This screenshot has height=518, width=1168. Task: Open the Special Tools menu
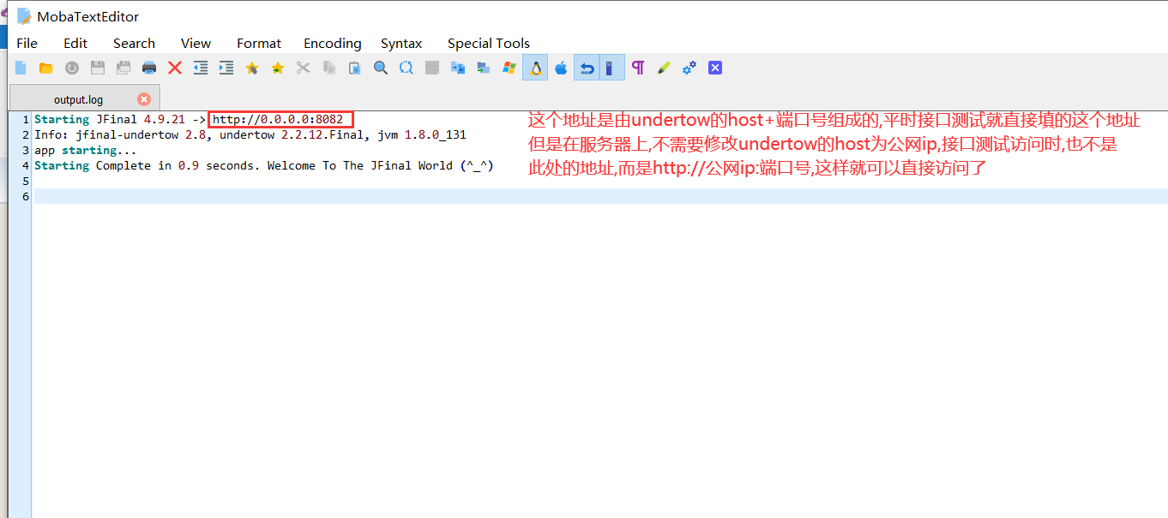point(488,43)
